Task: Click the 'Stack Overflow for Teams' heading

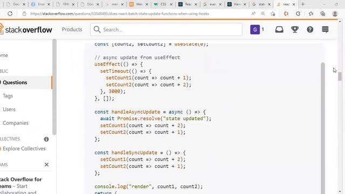Action: pos(21,183)
